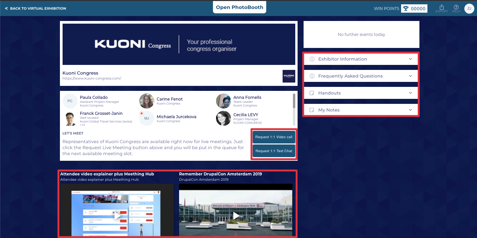477x238 pixels.
Task: Play the Attendee video explainer video
Action: pos(117,216)
